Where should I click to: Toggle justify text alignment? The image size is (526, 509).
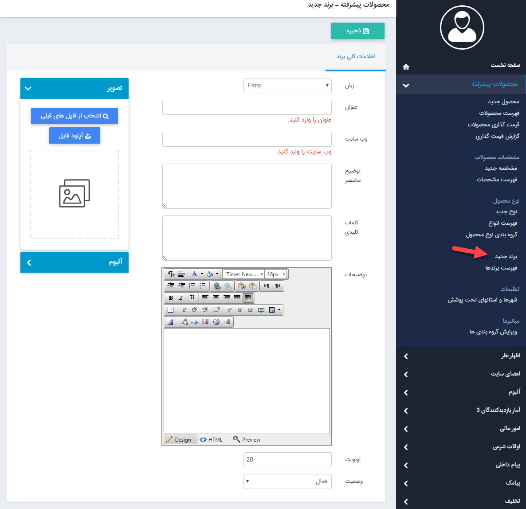pyautogui.click(x=237, y=298)
